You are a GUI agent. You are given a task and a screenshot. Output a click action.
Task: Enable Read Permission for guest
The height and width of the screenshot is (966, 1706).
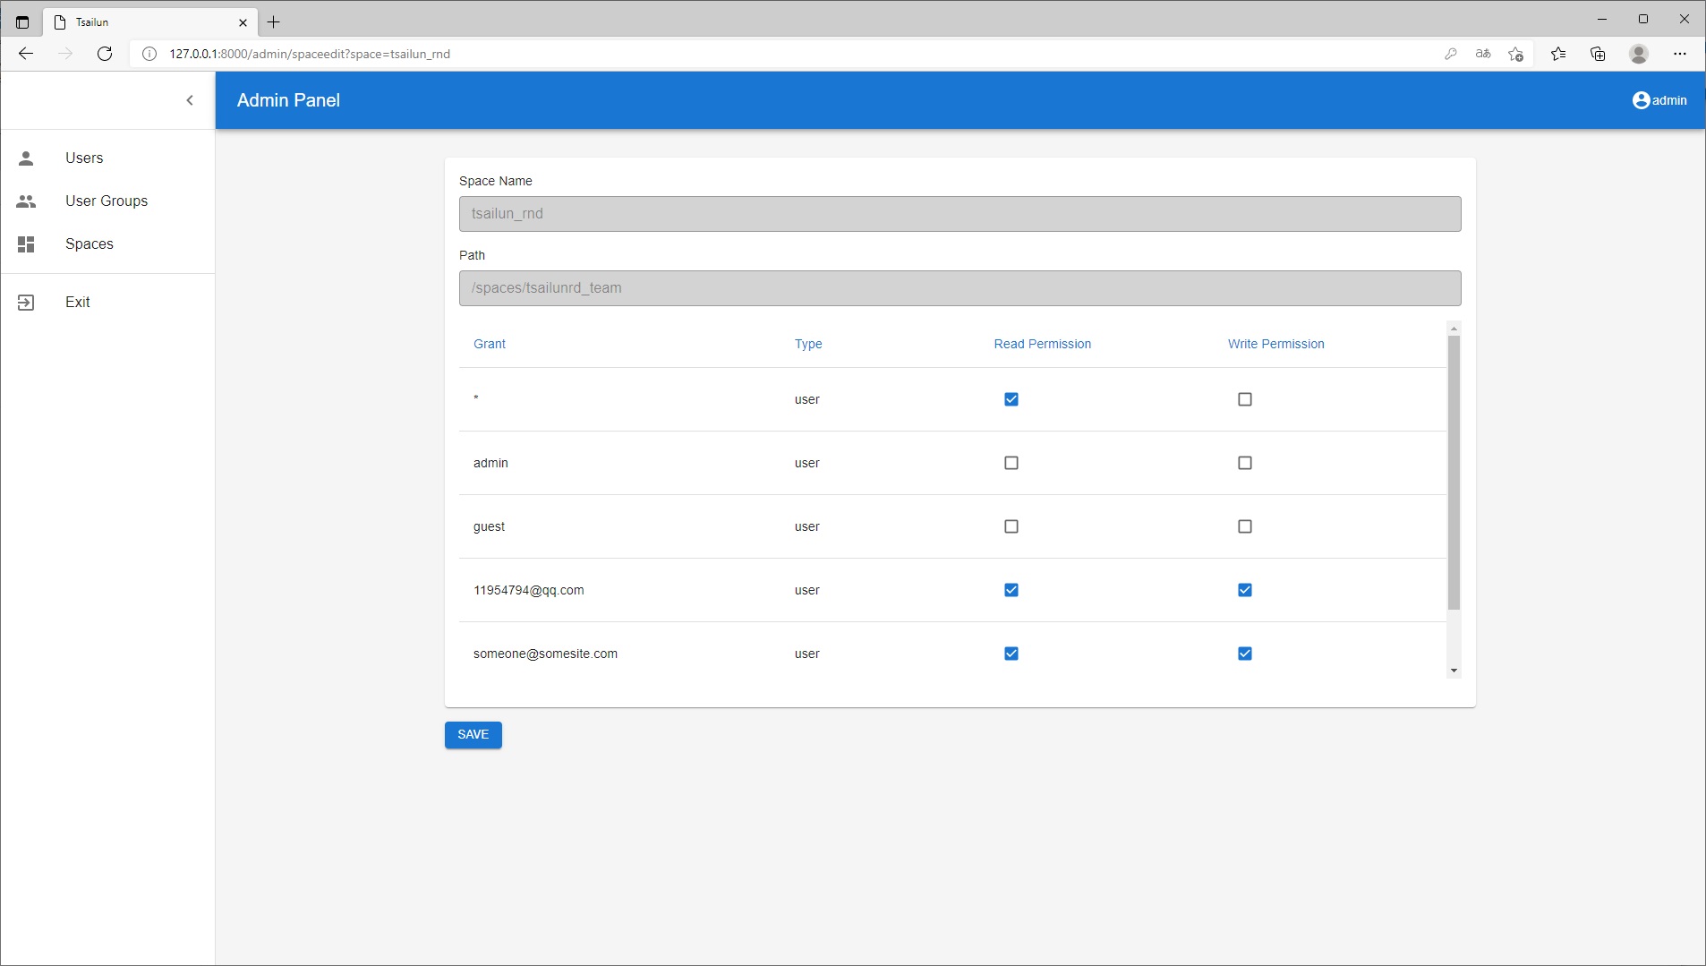[x=1011, y=526]
